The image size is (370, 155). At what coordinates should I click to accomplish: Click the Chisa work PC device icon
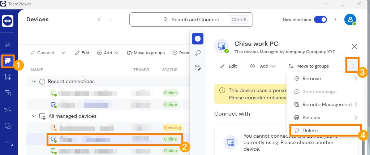pos(221,46)
